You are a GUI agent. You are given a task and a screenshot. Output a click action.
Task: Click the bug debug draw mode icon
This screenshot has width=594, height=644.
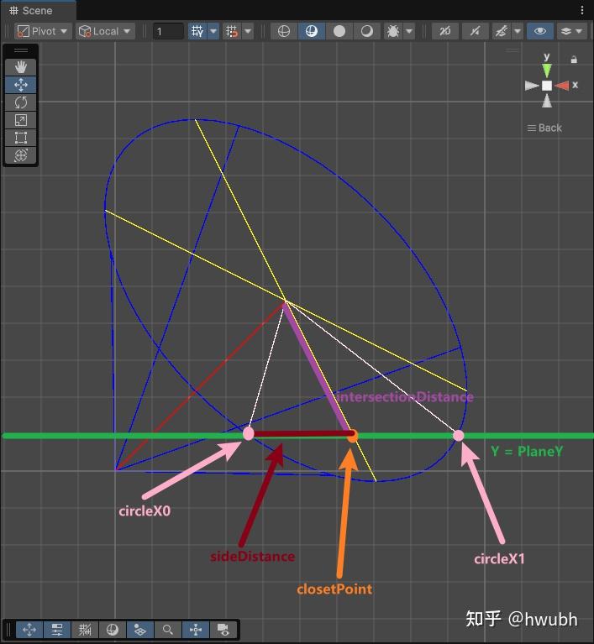(393, 31)
